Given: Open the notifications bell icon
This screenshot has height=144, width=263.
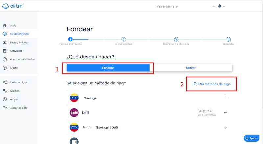Looking at the screenshot, I should [219, 6].
